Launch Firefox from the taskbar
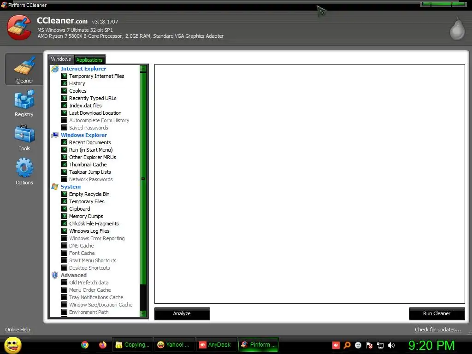Viewport: 472px width, 354px height. point(103,345)
